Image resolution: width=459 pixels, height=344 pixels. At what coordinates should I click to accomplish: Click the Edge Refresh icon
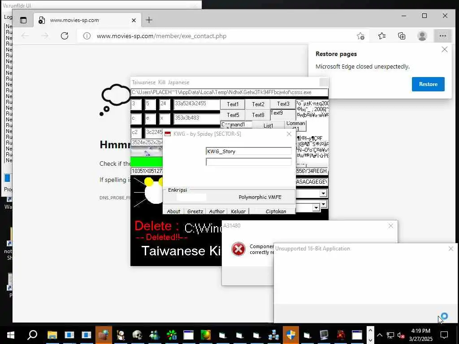point(65,36)
